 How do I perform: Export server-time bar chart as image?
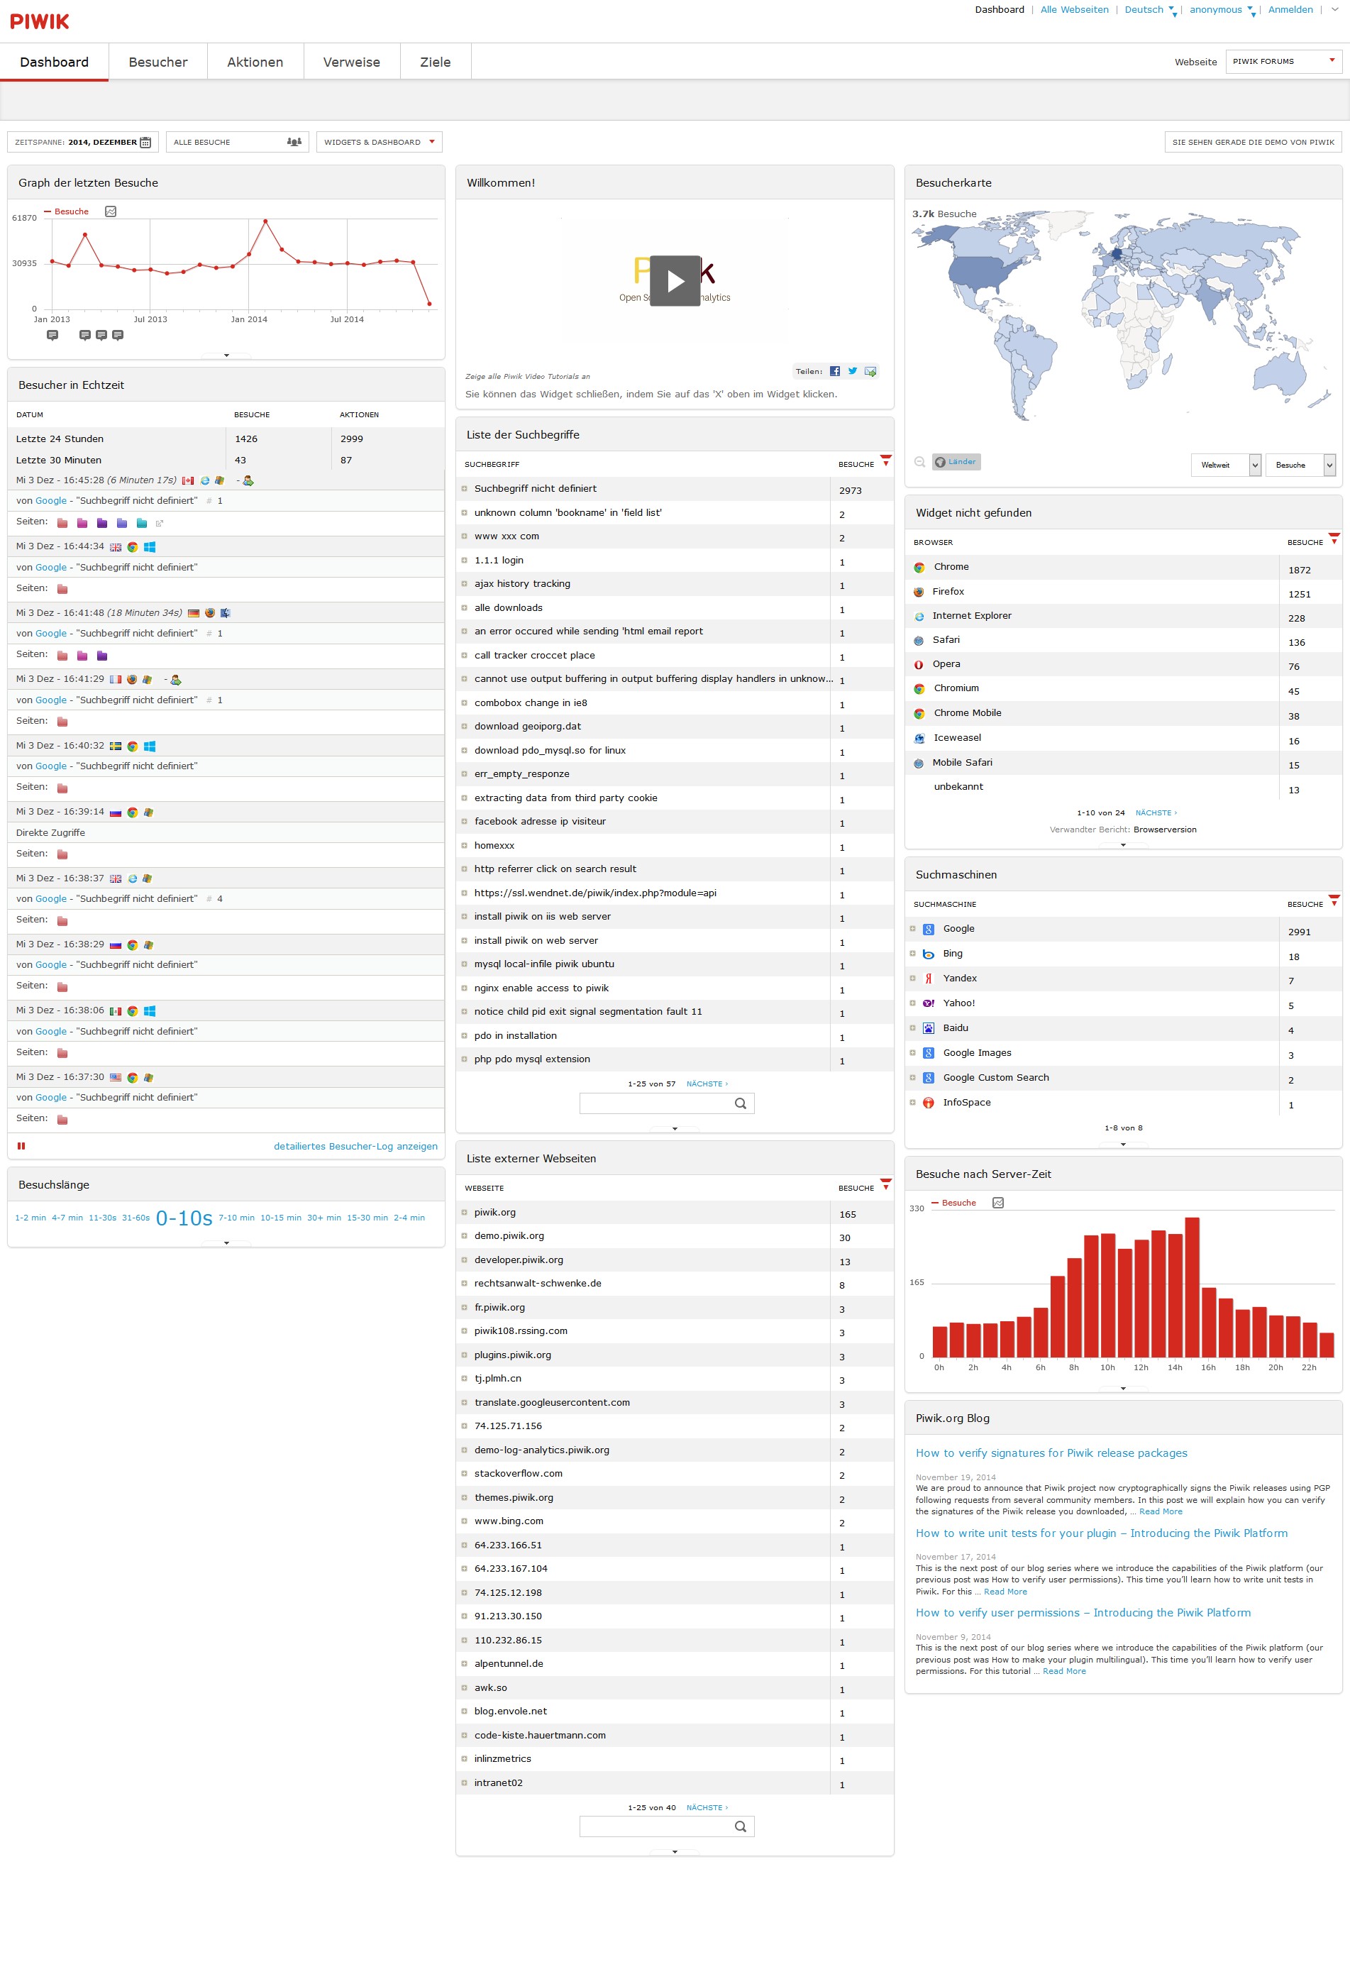coord(998,1203)
